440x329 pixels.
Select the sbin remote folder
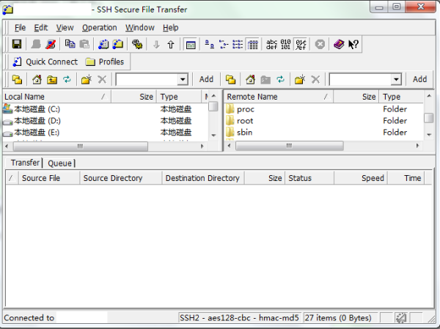click(324, 133)
